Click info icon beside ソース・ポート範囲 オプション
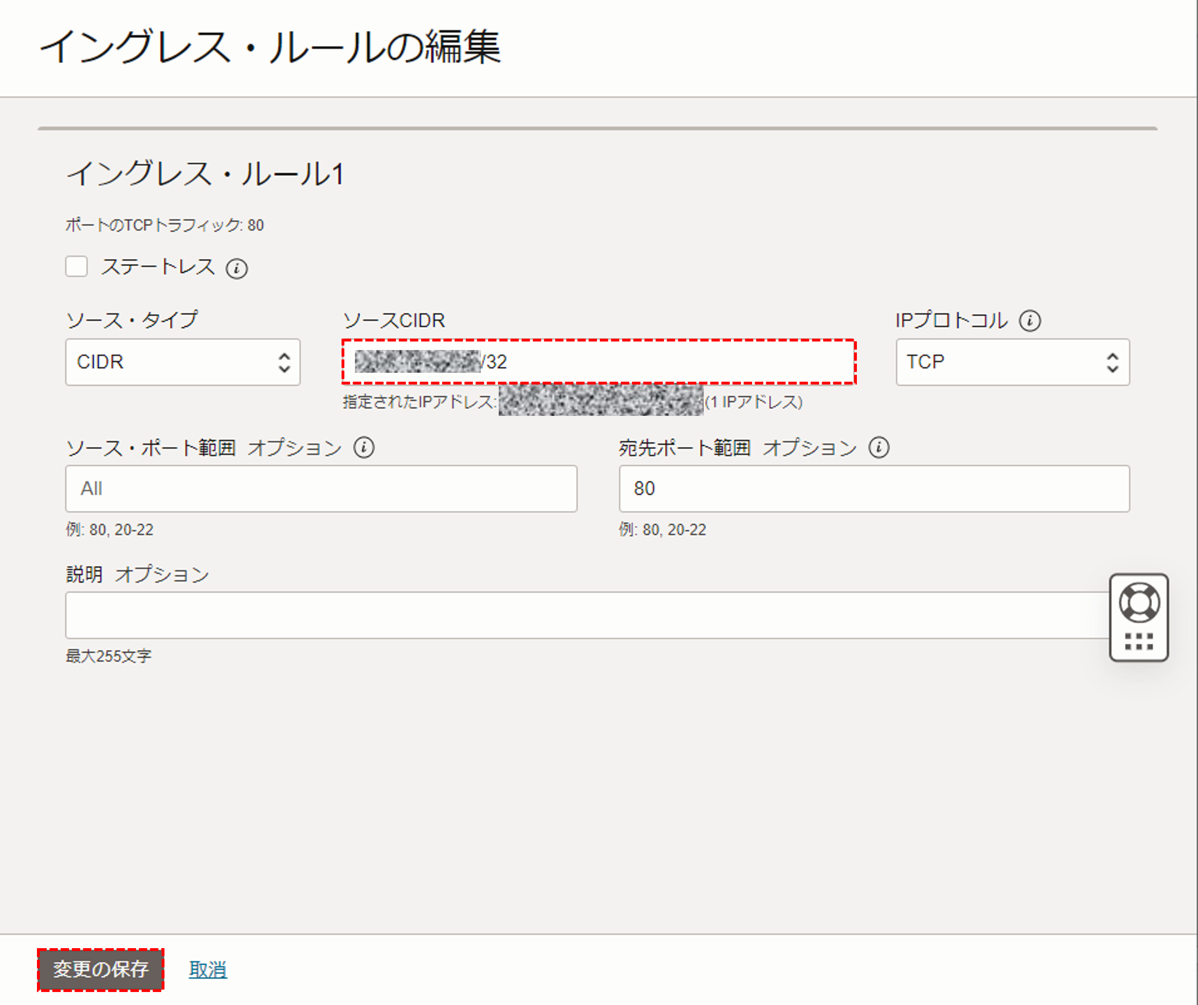 click(x=363, y=448)
